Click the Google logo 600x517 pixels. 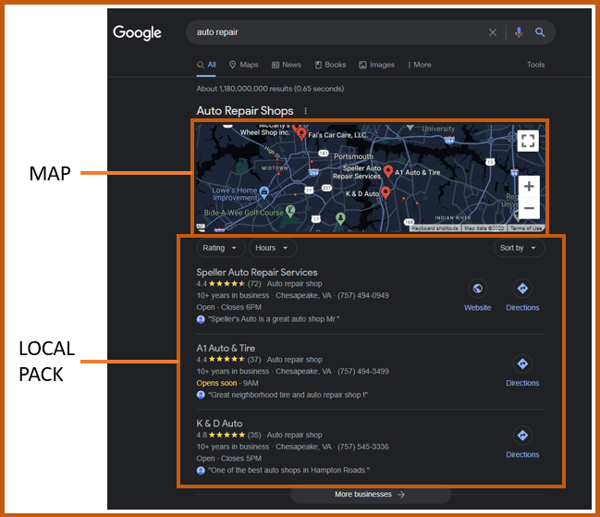[137, 33]
